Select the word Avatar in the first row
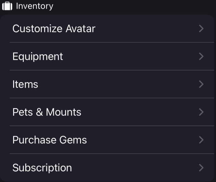Screen dimensions: 216x182 80,29
